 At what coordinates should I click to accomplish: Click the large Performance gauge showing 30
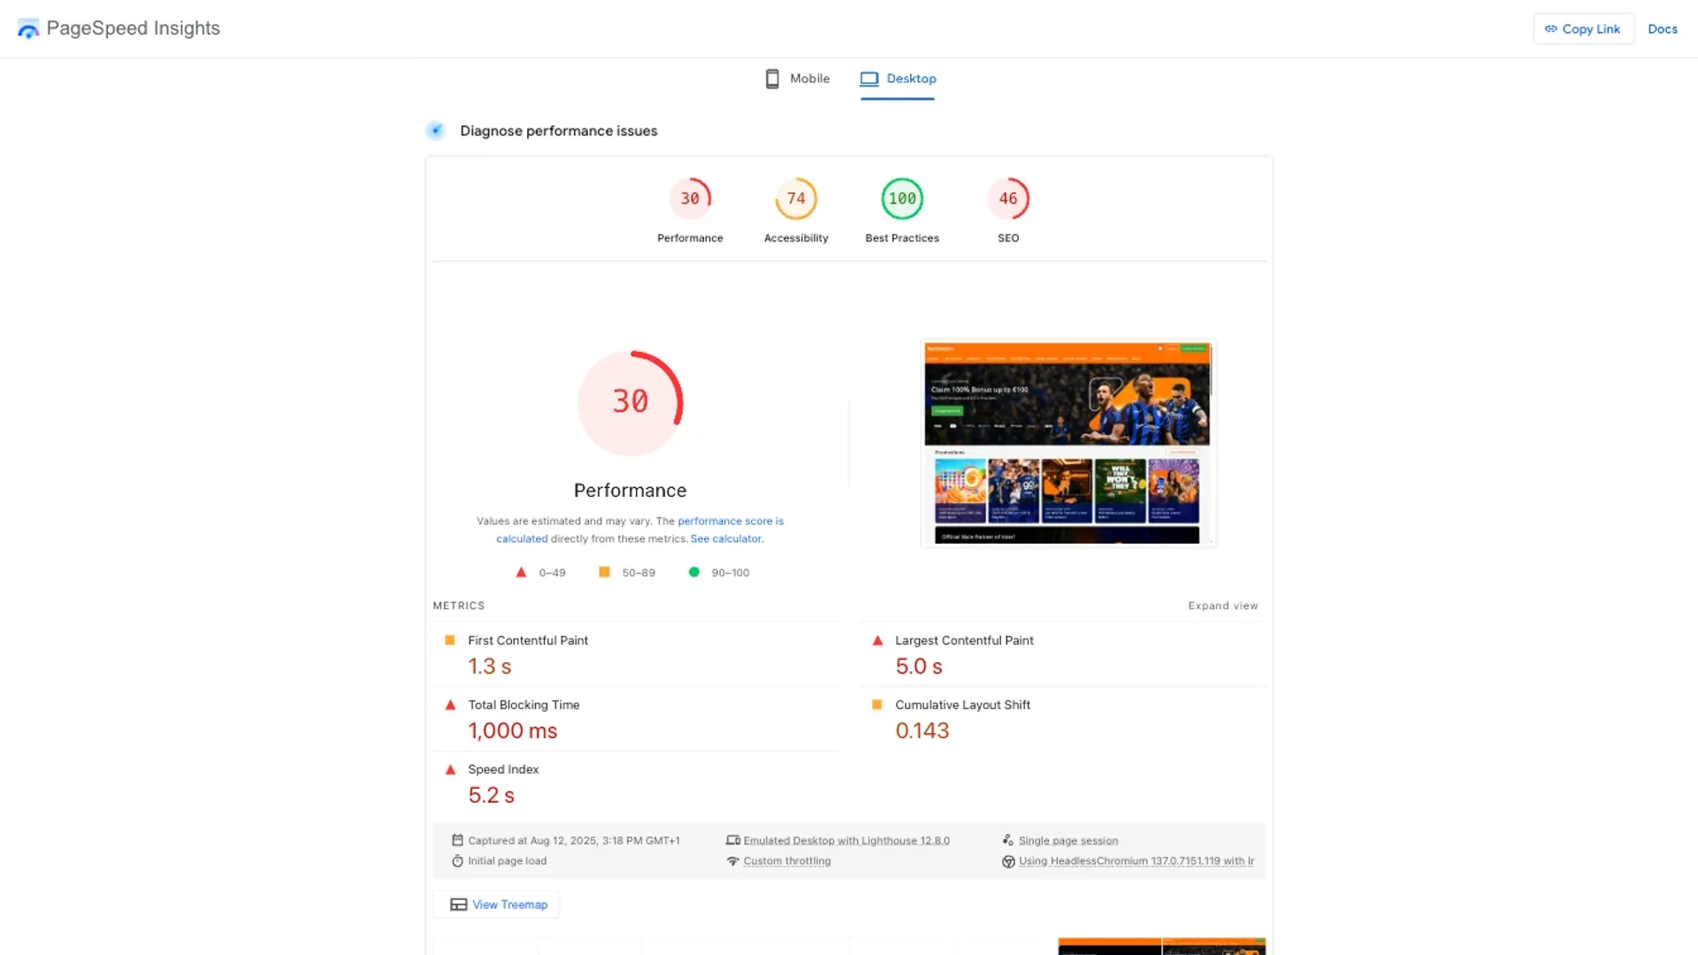pyautogui.click(x=631, y=403)
